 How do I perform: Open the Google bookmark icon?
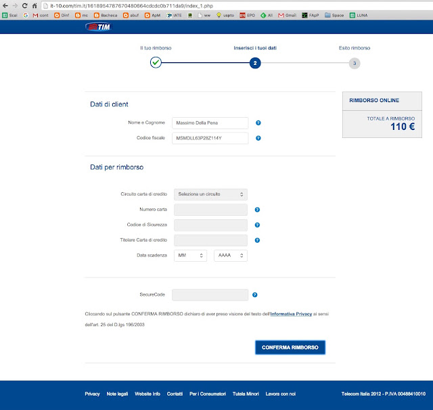pos(26,16)
